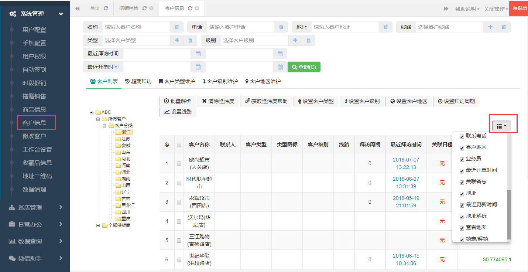Open the 关闭操作 dropdown menu
Screen dimensions: 528x272
pos(496,9)
